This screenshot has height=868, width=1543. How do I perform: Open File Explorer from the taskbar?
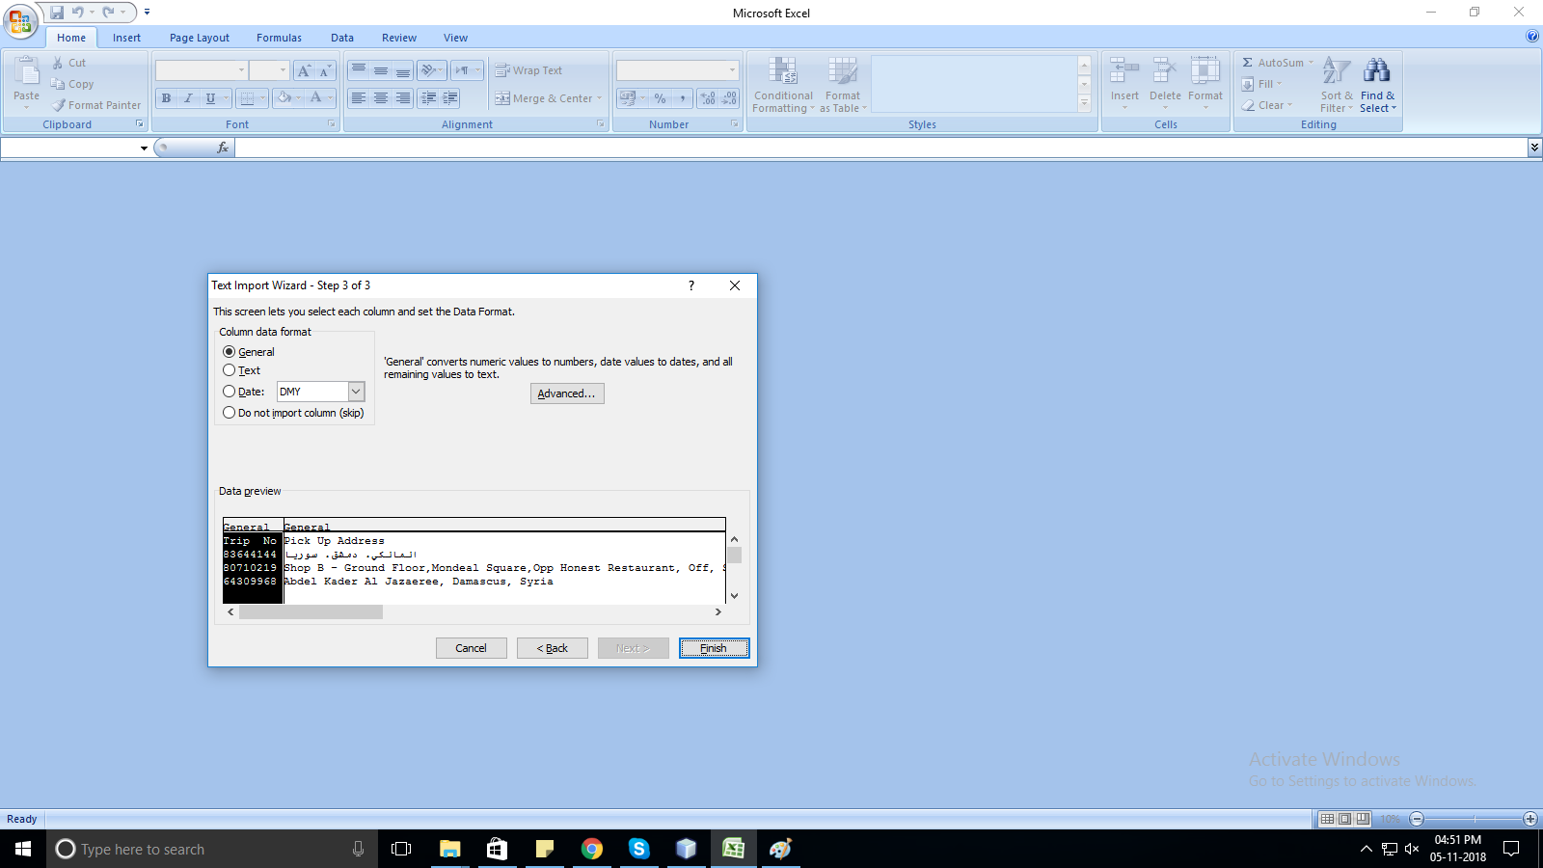(450, 849)
